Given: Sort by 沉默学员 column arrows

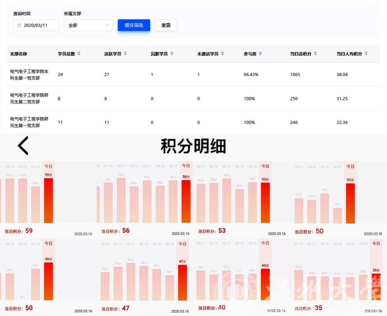Looking at the screenshot, I should click(172, 53).
